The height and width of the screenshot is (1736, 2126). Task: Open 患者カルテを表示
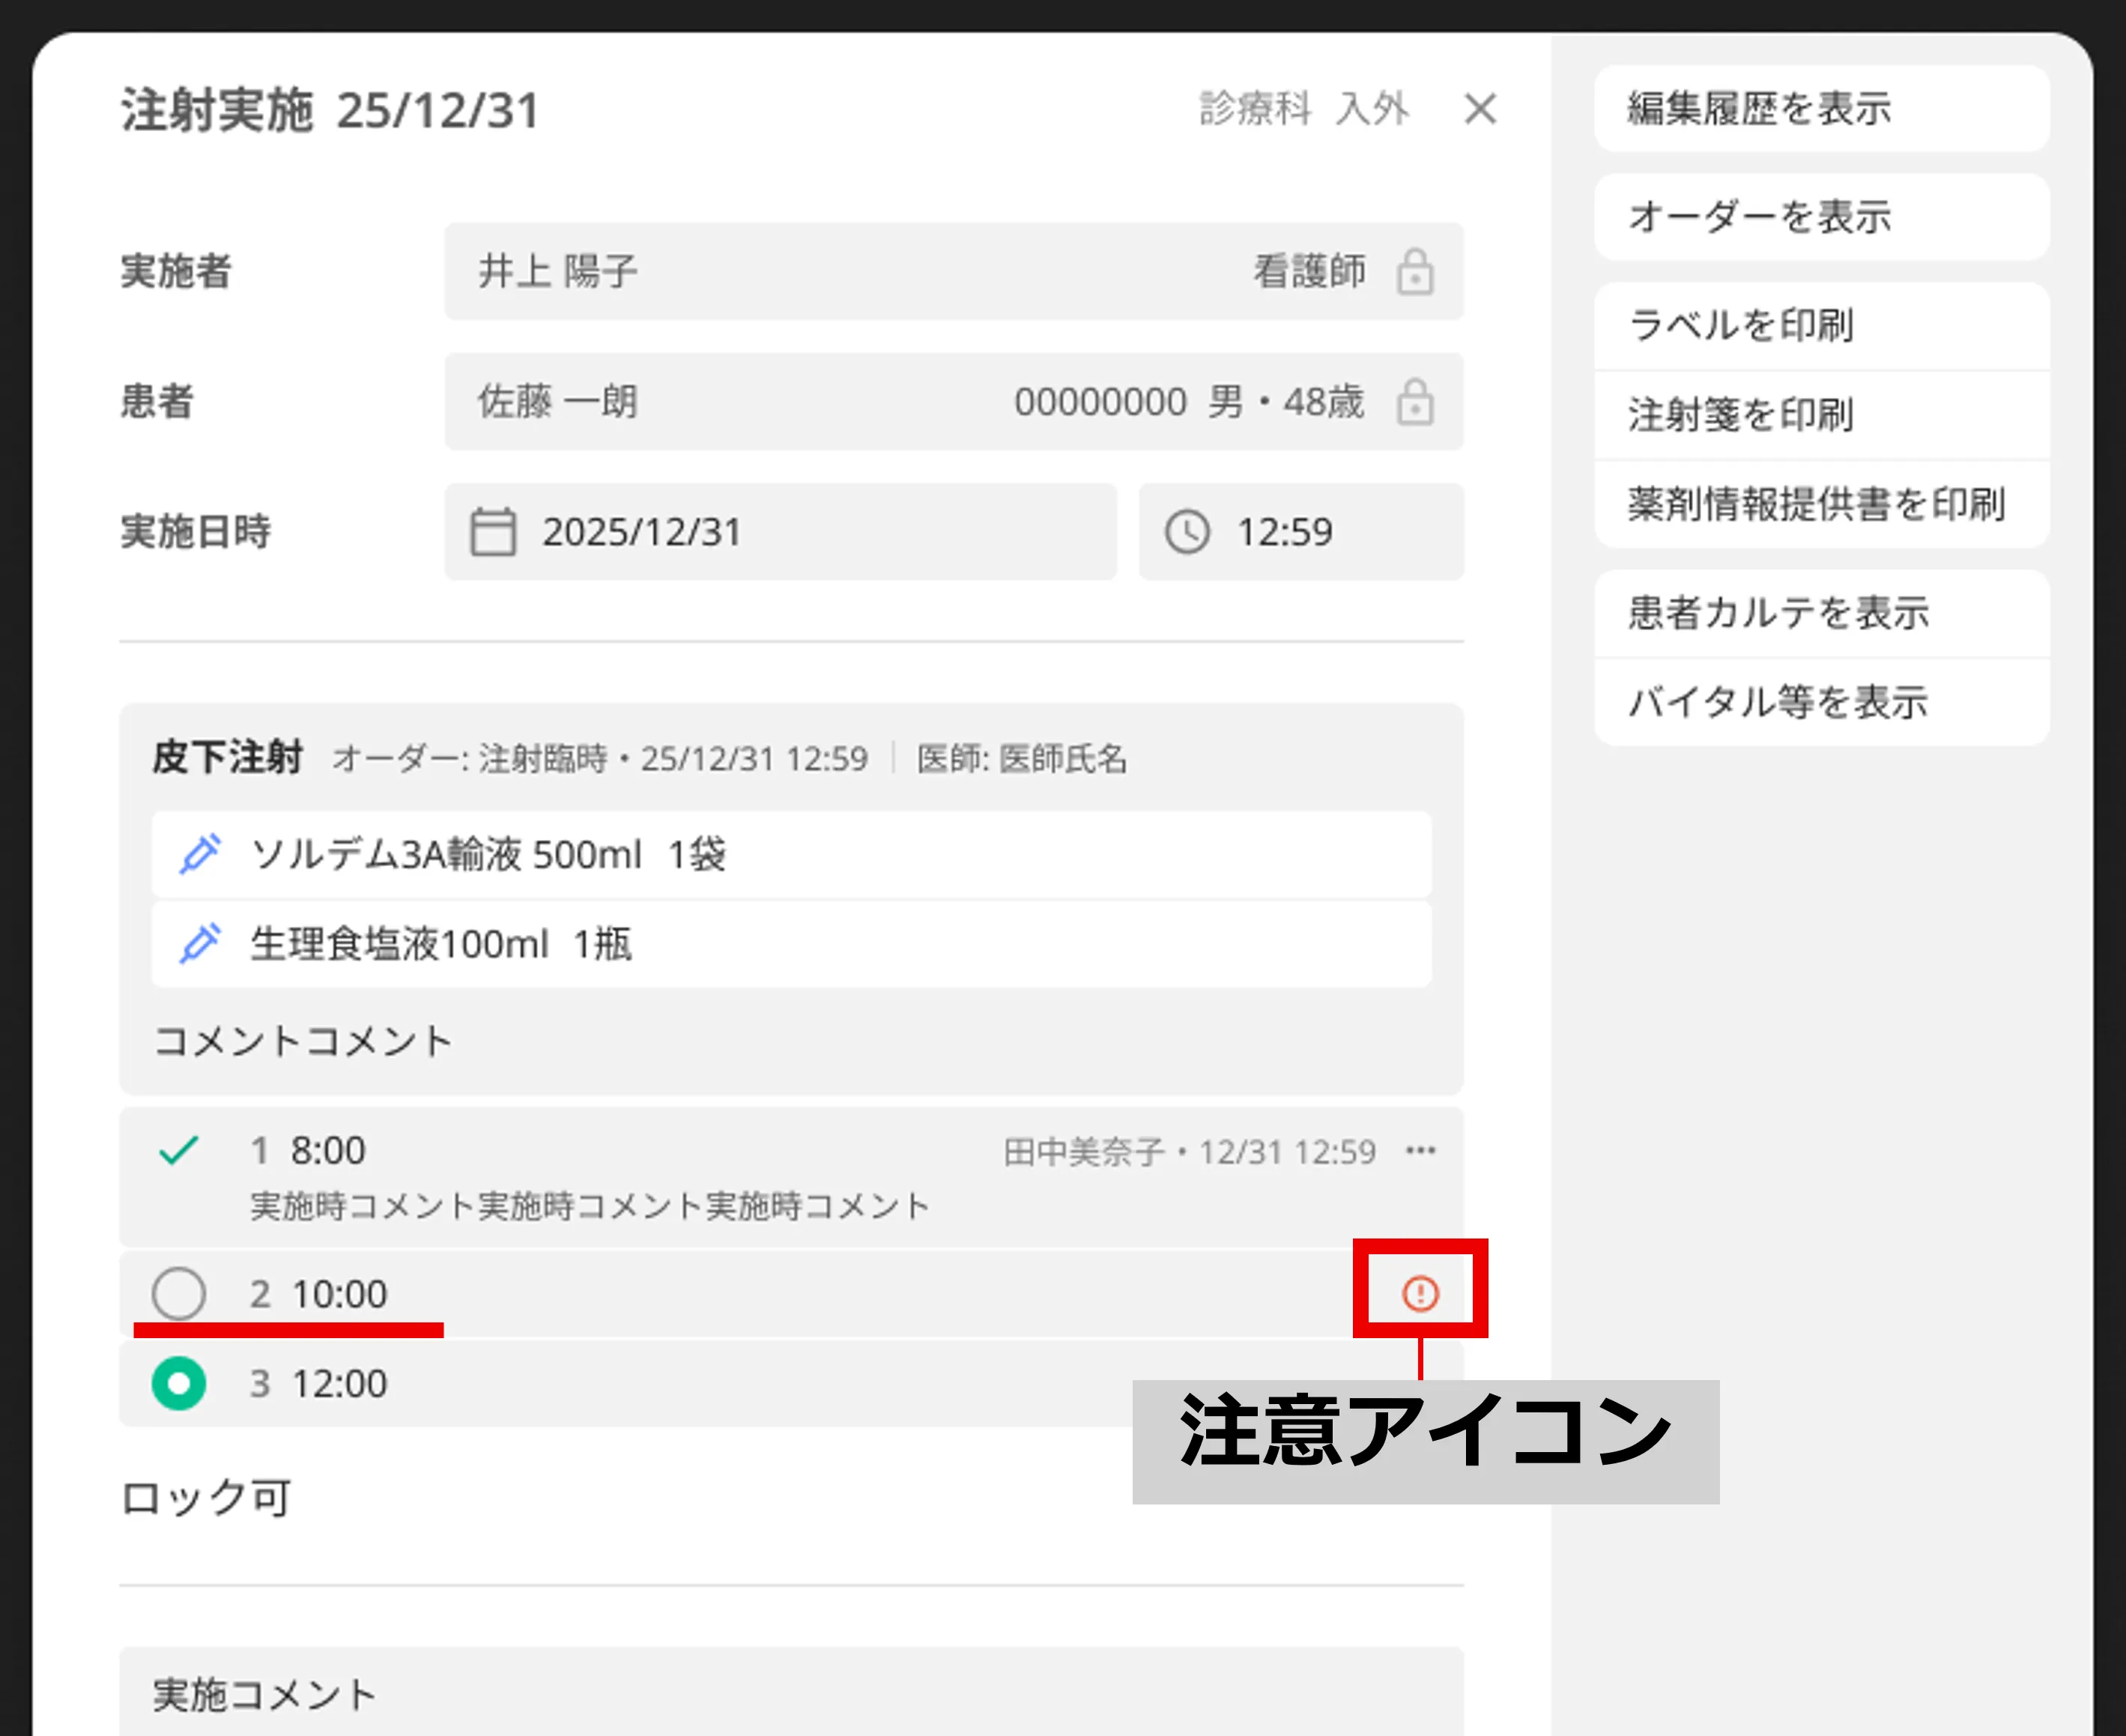pos(1820,613)
